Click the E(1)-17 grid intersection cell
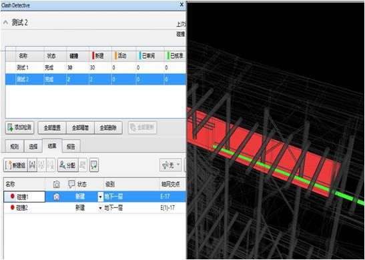This screenshot has height=260, width=365. pos(167,207)
